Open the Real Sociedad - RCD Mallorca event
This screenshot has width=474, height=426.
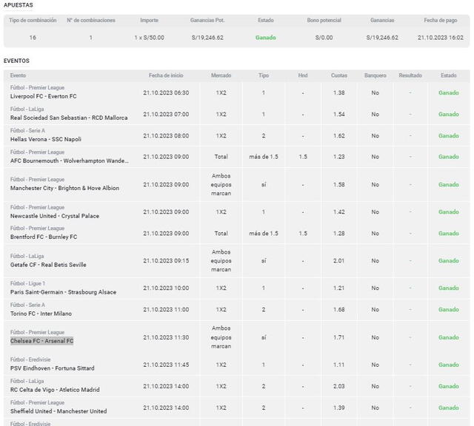click(69, 118)
